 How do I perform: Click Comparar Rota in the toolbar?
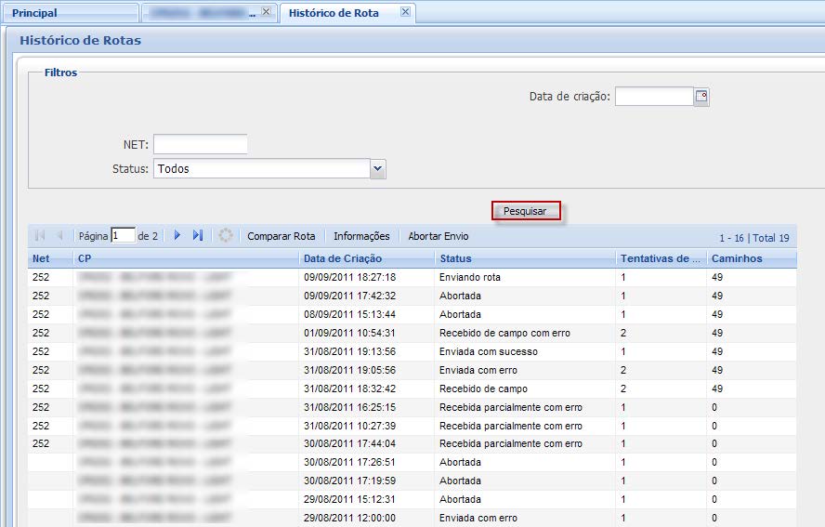tap(281, 236)
